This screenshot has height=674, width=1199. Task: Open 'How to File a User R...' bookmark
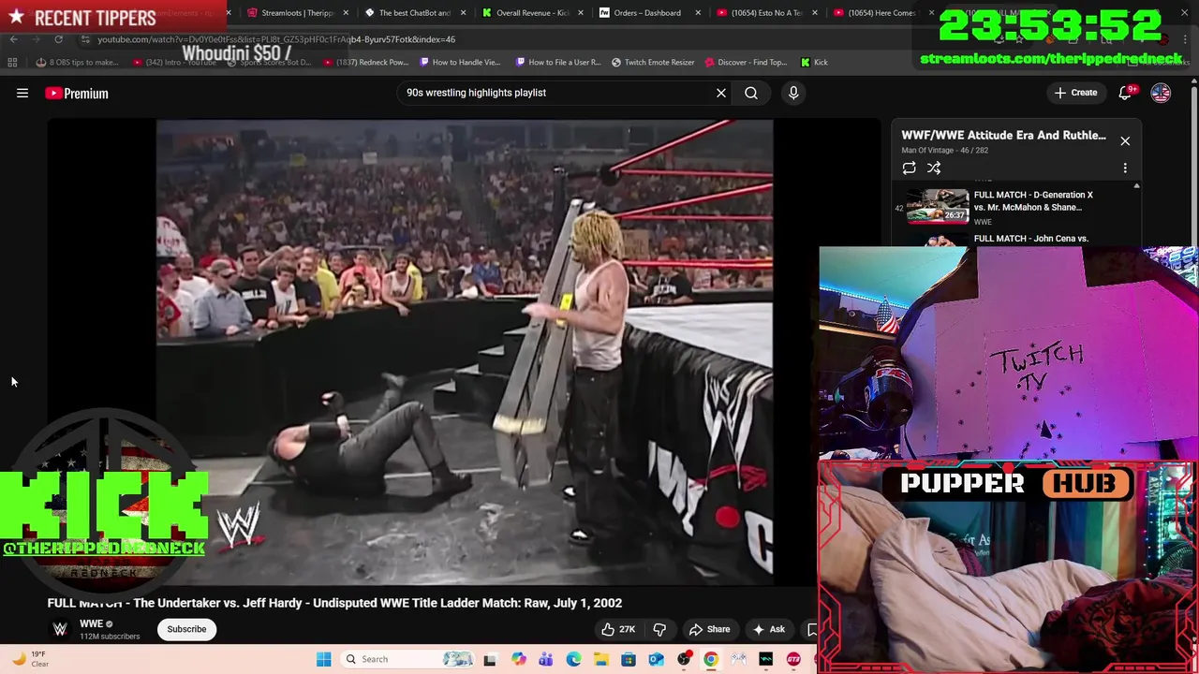click(x=558, y=63)
